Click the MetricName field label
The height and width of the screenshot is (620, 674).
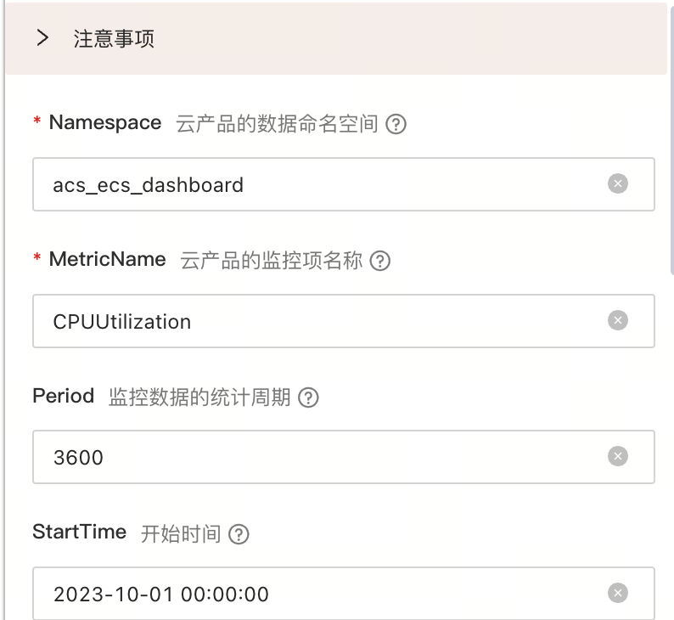[107, 259]
